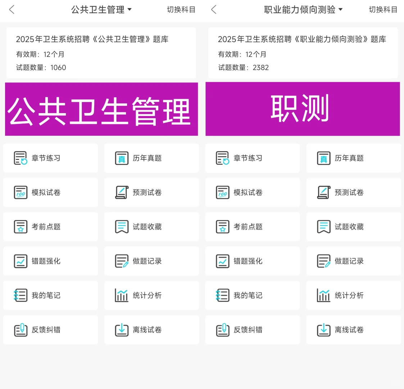Open 章节练习 icon in 职业能力倾向测验 panel
Viewport: 404px width, 389px height.
point(222,158)
